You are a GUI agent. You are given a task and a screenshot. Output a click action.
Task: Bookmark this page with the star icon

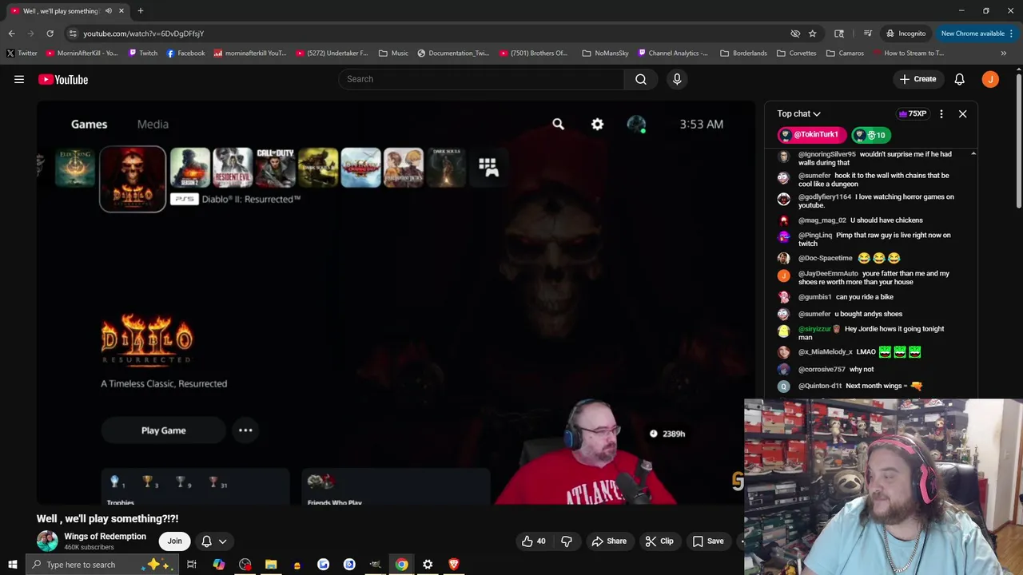pos(812,34)
